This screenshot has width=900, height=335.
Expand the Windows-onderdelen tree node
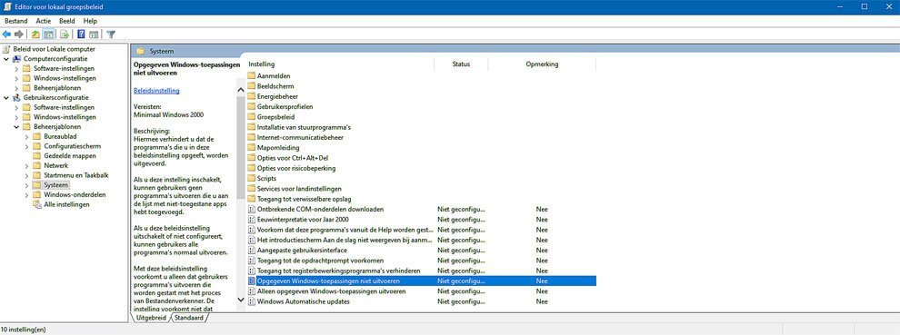coord(27,195)
